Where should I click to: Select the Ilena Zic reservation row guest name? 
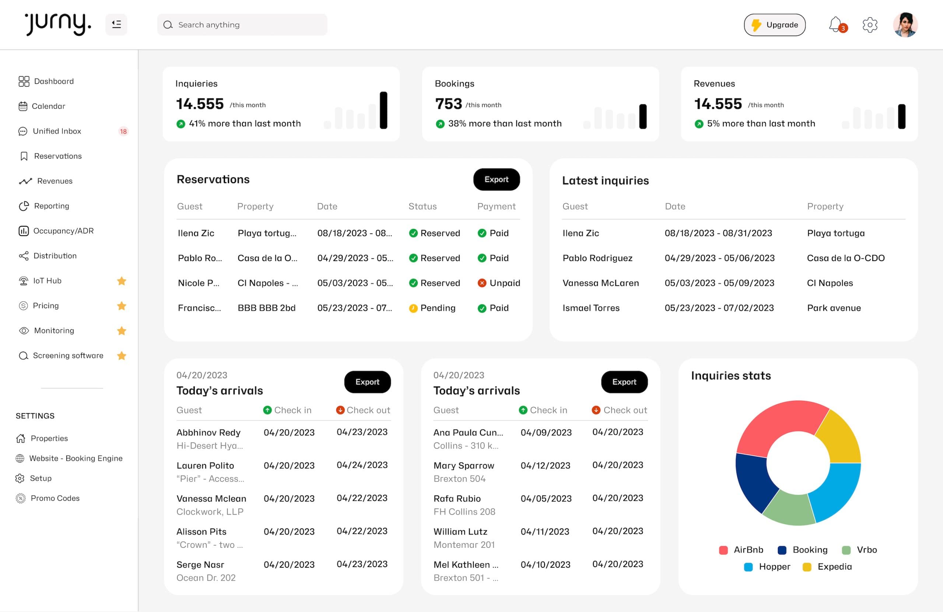pyautogui.click(x=196, y=233)
